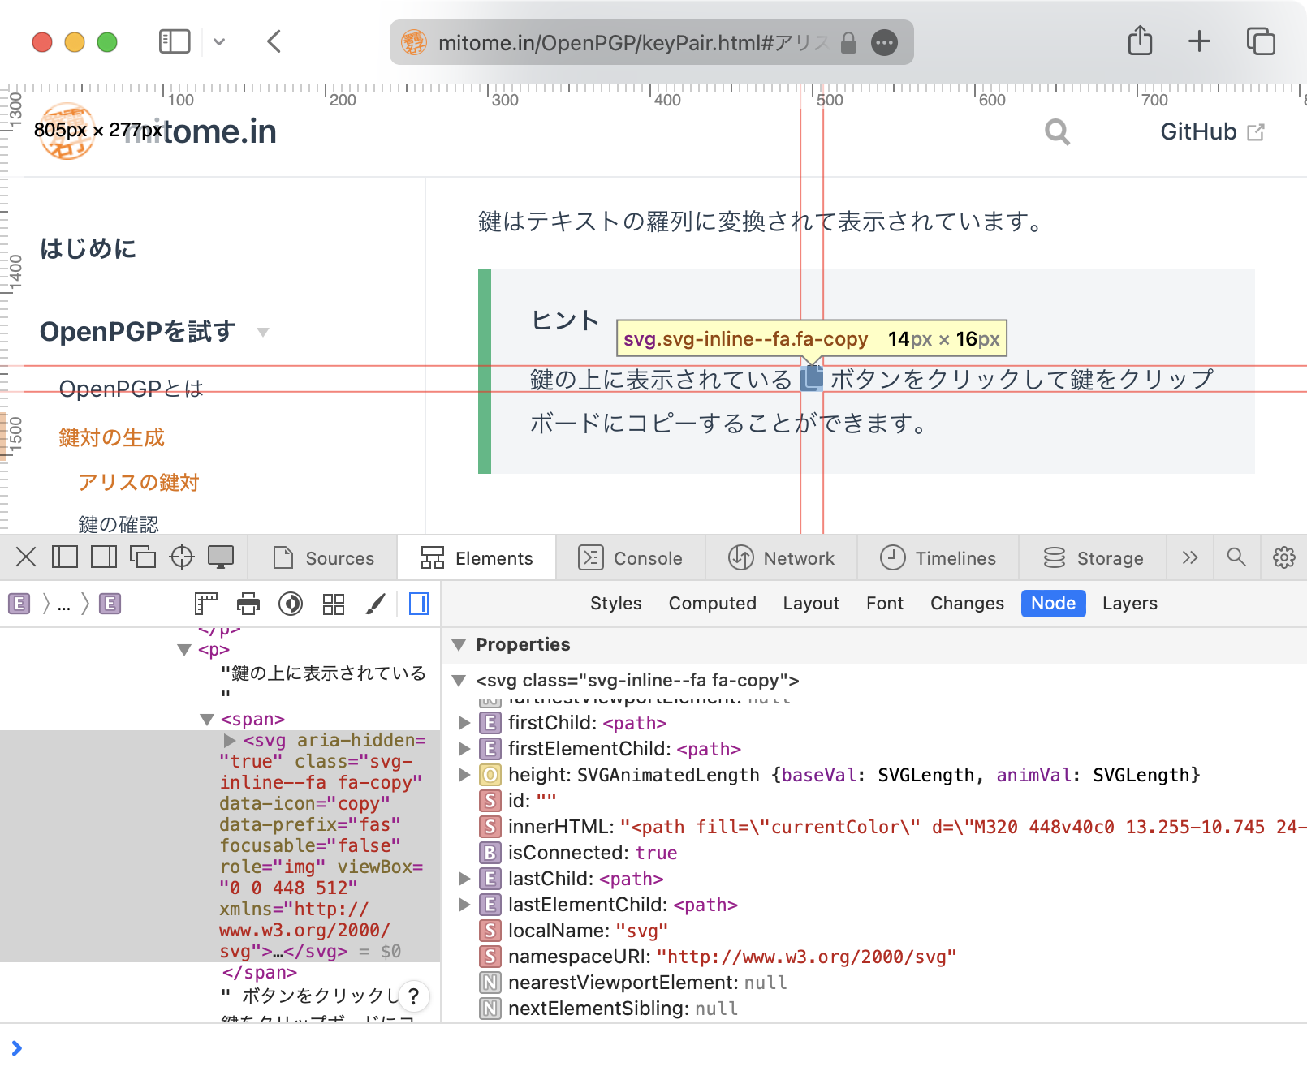Click the help question mark button

point(414,996)
